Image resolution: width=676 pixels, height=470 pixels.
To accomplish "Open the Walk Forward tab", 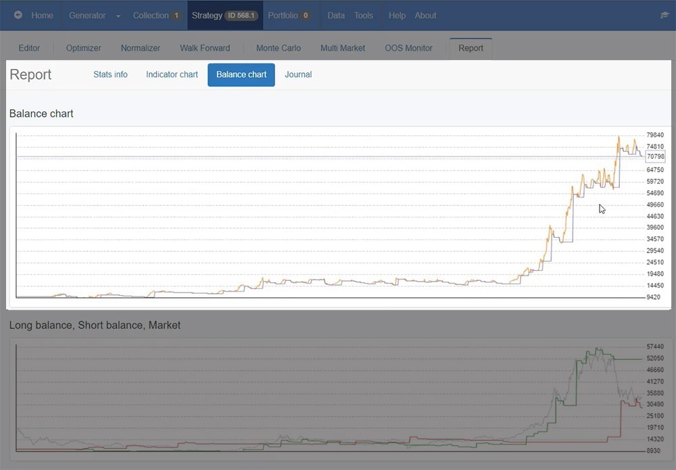I will point(205,48).
